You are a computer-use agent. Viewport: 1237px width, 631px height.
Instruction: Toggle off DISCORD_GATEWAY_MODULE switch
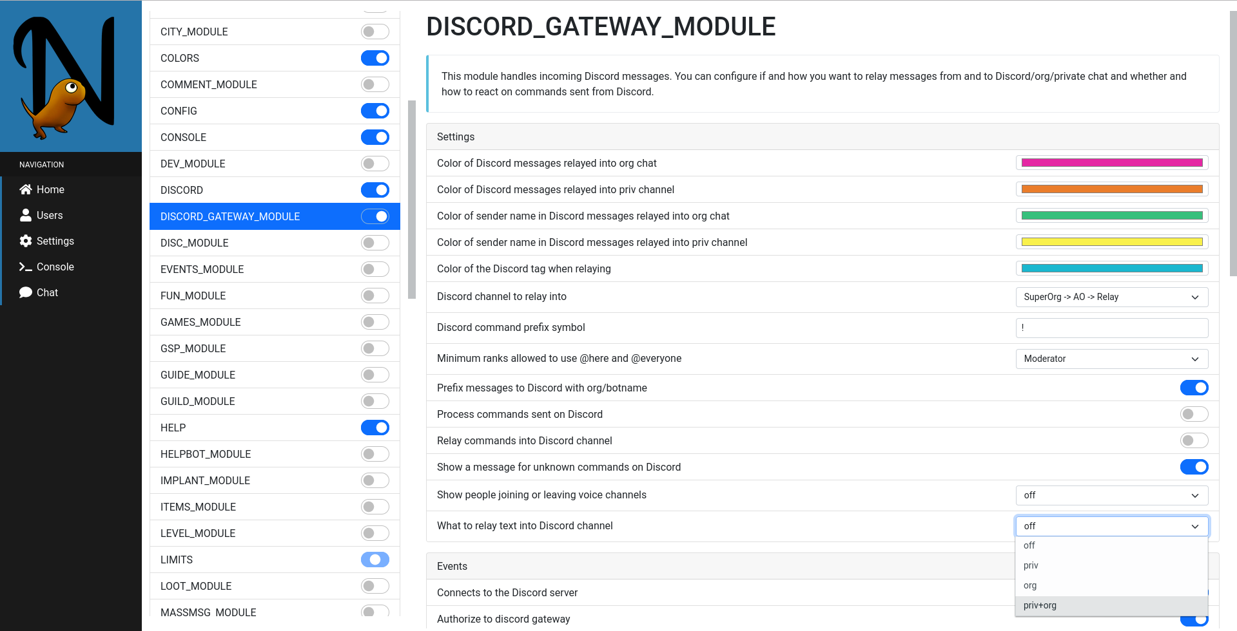click(375, 216)
